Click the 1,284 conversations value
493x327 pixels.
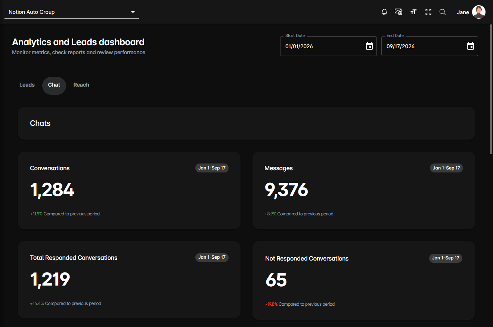click(x=52, y=190)
